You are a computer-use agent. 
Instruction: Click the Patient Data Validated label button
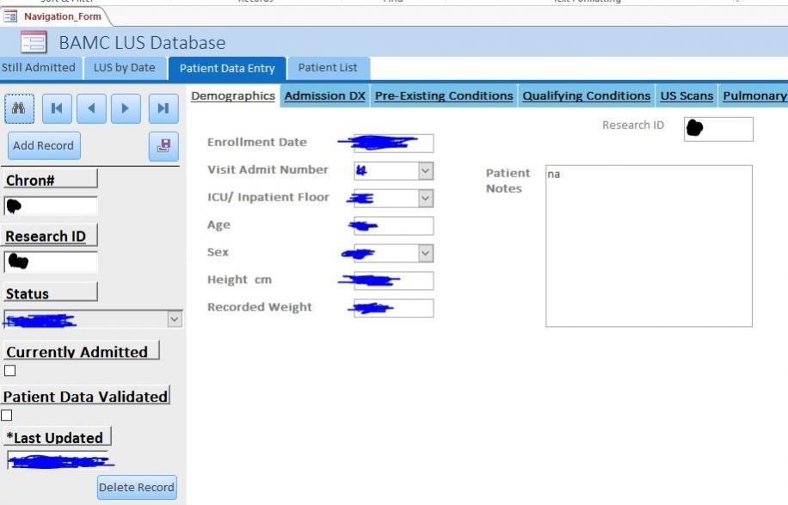click(85, 396)
